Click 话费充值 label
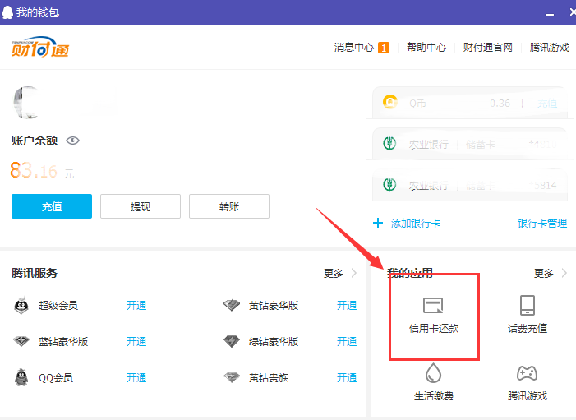This screenshot has width=576, height=420. tap(528, 328)
